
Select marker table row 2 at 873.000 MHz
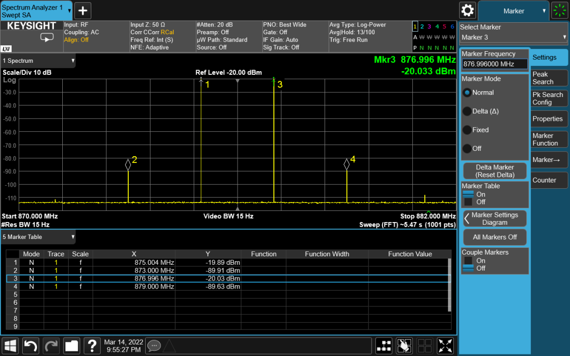tap(229, 270)
